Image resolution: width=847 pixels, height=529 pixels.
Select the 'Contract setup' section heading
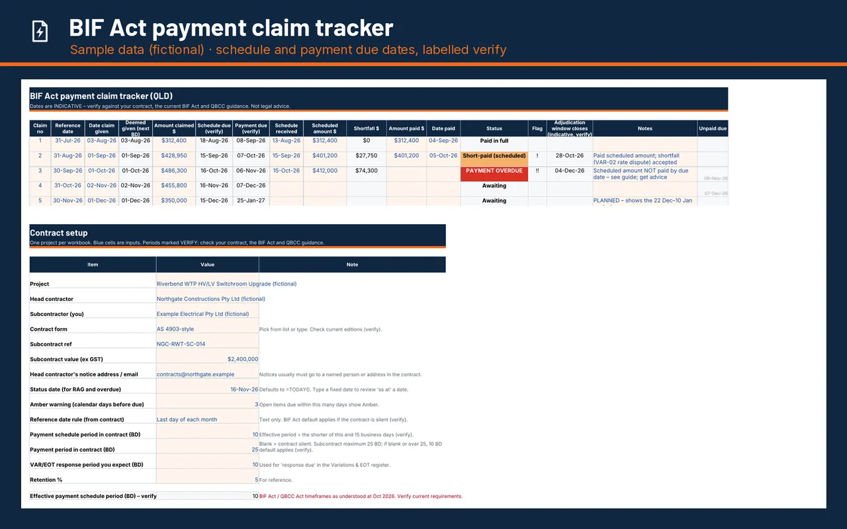59,233
